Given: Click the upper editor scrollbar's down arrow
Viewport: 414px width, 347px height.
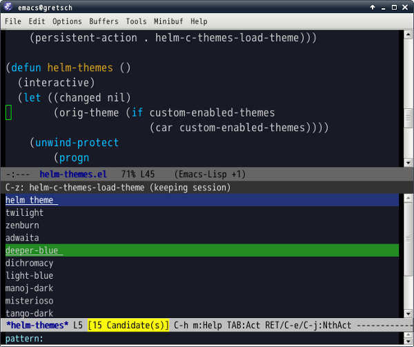Looking at the screenshot, I should pos(408,163).
